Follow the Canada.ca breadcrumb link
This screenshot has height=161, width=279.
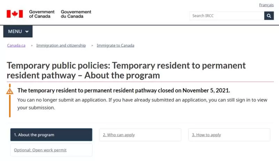[16, 46]
